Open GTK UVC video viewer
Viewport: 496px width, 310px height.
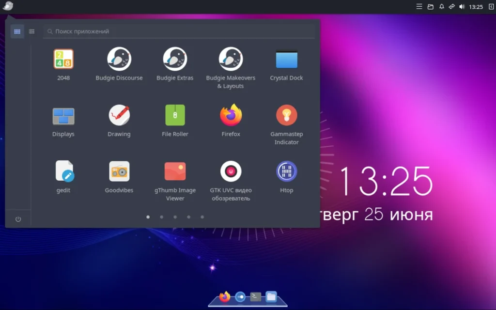point(231,181)
